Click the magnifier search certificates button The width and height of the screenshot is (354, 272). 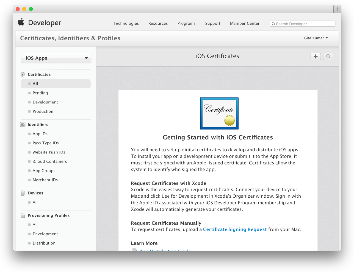pyautogui.click(x=328, y=56)
